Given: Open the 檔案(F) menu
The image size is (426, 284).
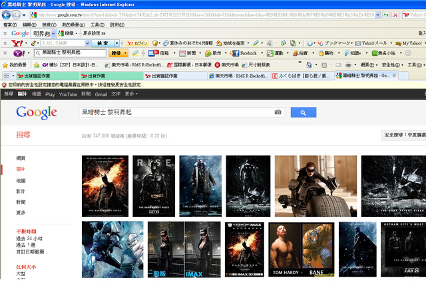Looking at the screenshot, I should pyautogui.click(x=10, y=25).
